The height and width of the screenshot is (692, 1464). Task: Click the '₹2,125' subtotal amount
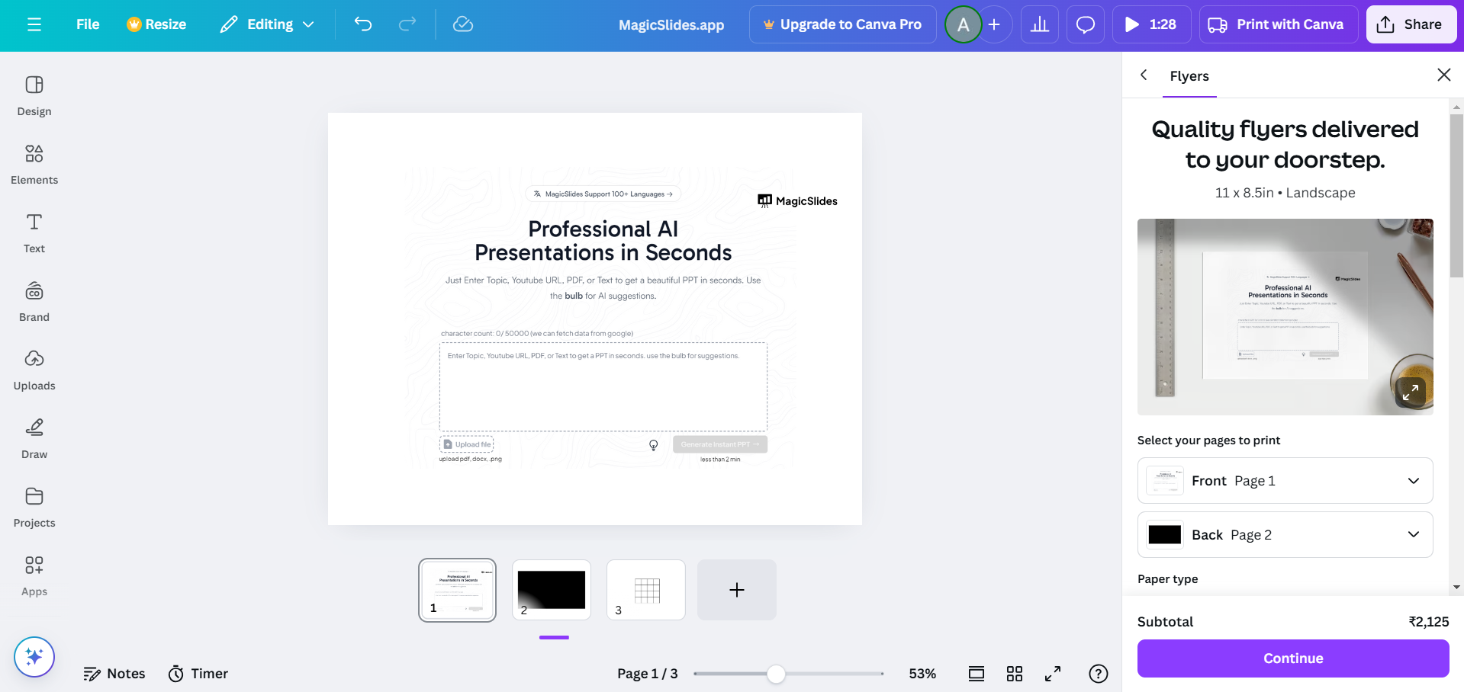point(1429,622)
